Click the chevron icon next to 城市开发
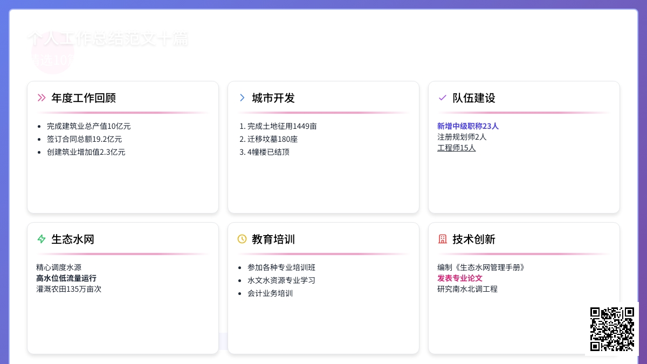Screen dimensions: 647x364 [x=242, y=98]
